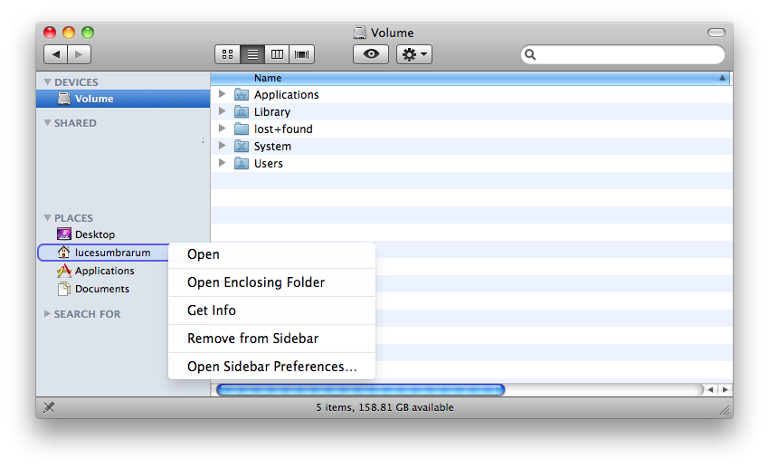The image size is (769, 468).
Task: Click the crossed pencil read-only icon
Action: [x=49, y=407]
